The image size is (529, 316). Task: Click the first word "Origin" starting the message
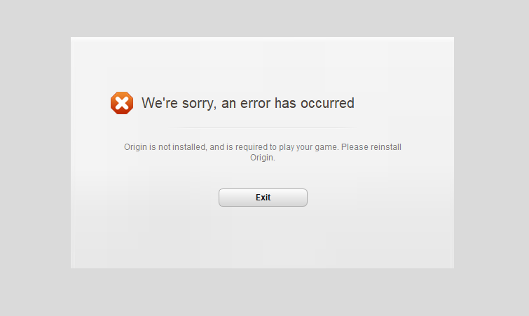pos(135,147)
